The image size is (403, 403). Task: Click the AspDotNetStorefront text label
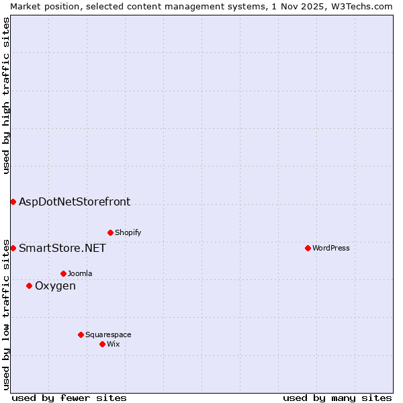[75, 201]
